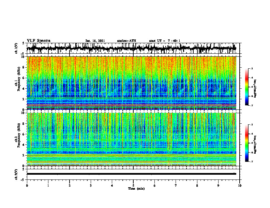Click time axis tick label "9"
270x208 pixels.
(218, 186)
